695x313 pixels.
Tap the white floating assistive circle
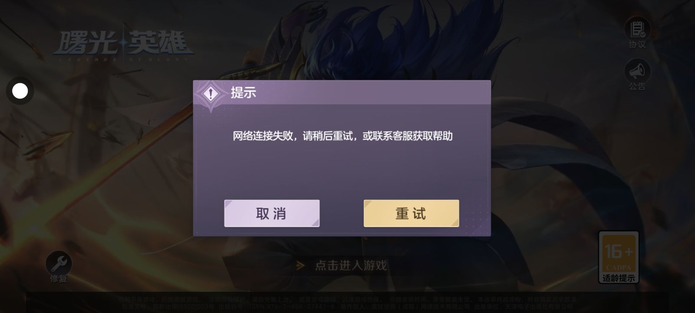point(20,91)
